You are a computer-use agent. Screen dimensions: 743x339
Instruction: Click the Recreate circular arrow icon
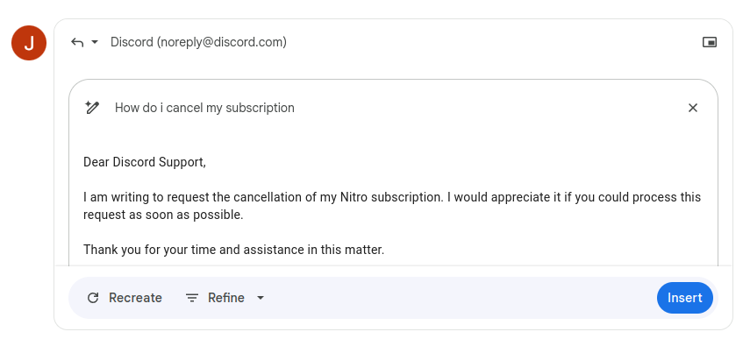pos(93,298)
